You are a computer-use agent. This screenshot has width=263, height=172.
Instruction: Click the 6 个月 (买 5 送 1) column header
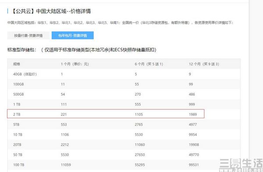pos(149,64)
